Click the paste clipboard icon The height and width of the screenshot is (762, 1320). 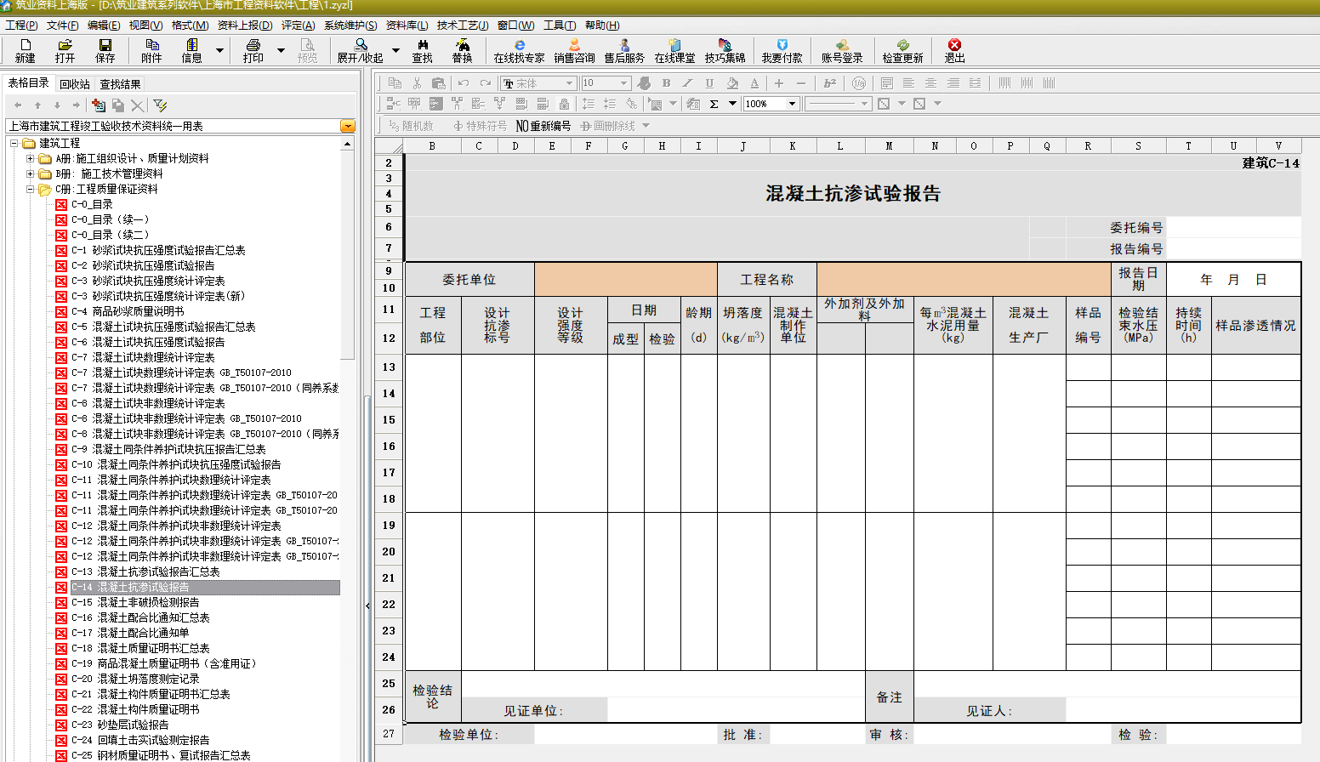439,82
